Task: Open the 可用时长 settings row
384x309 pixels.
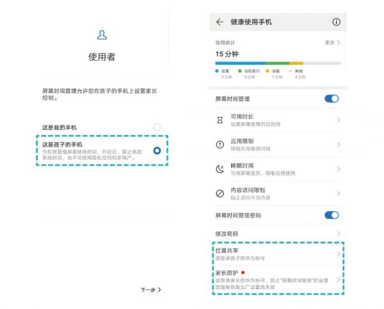Action: [275, 120]
